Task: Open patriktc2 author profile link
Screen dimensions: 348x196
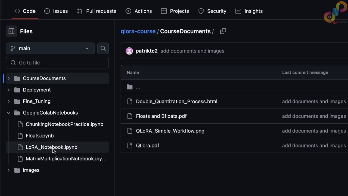Action: (147, 51)
